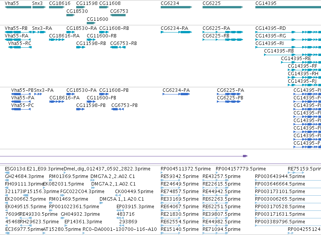Open transcript Vha55-RA
This screenshot has height=235, width=321.
pyautogui.click(x=18, y=40)
